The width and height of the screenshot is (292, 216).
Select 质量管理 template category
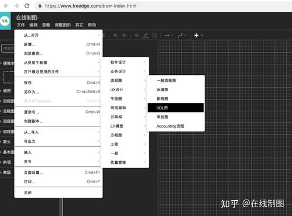(x=125, y=162)
